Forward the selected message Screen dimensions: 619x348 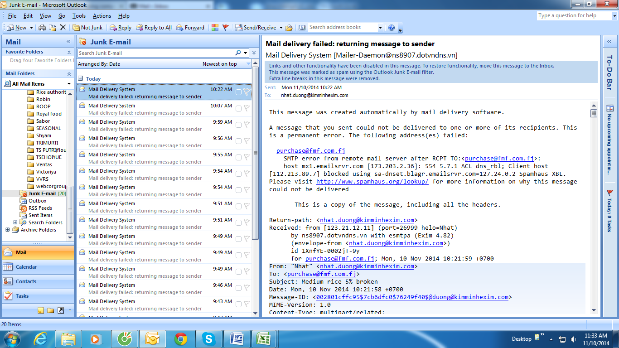[x=190, y=28]
